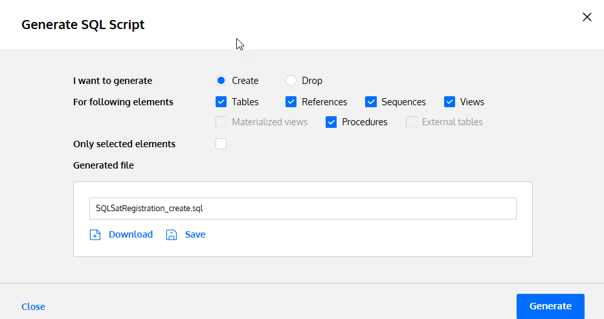Viewport: 604px width, 319px height.
Task: Click the Close link at bottom left
Action: pyautogui.click(x=33, y=307)
